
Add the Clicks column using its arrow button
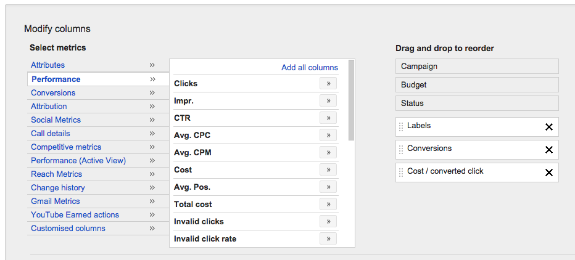click(x=328, y=84)
